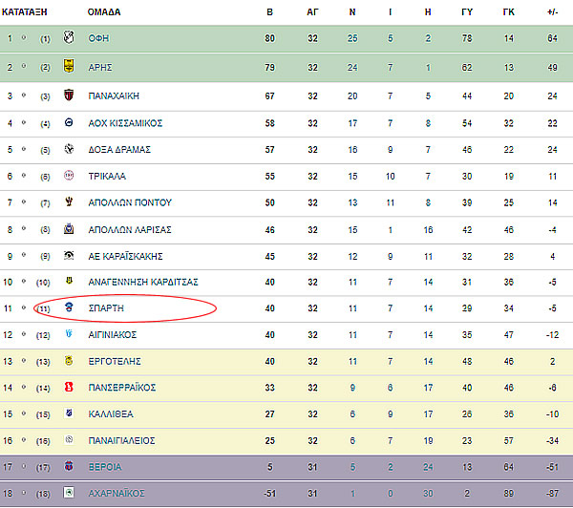Screen dimensions: 573x508
Task: Open the ΔΟΞΑ ΔΡΑΜΑΣ team page
Action: pos(119,150)
